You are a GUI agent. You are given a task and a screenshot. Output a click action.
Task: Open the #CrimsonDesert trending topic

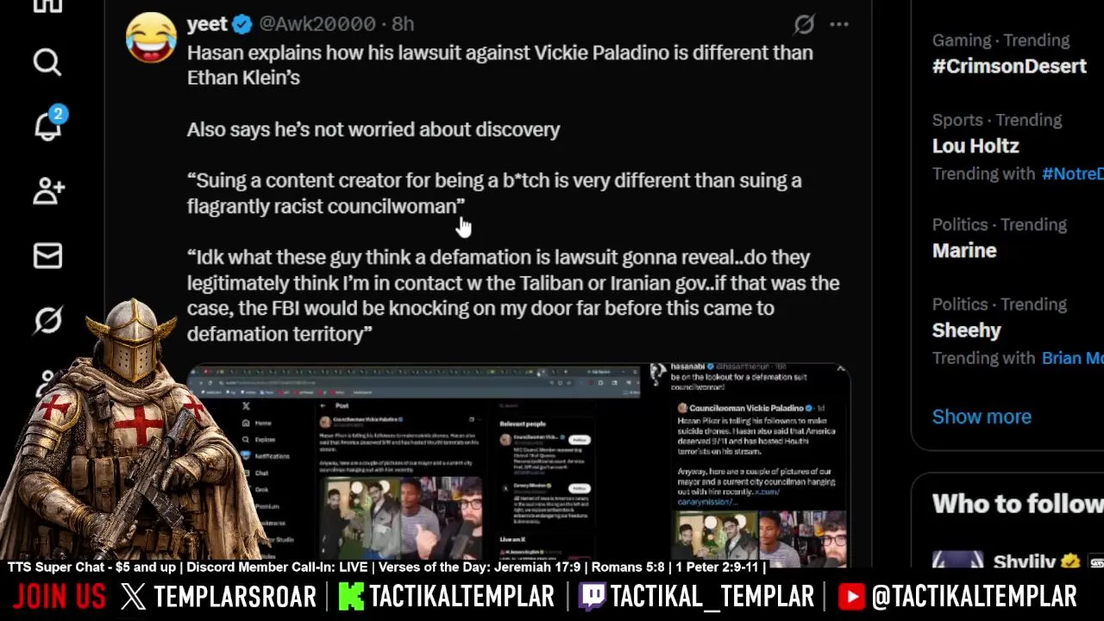[1009, 66]
